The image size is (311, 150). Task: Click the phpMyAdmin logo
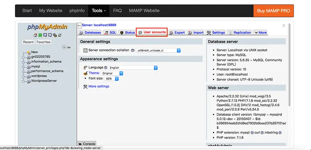tap(47, 27)
